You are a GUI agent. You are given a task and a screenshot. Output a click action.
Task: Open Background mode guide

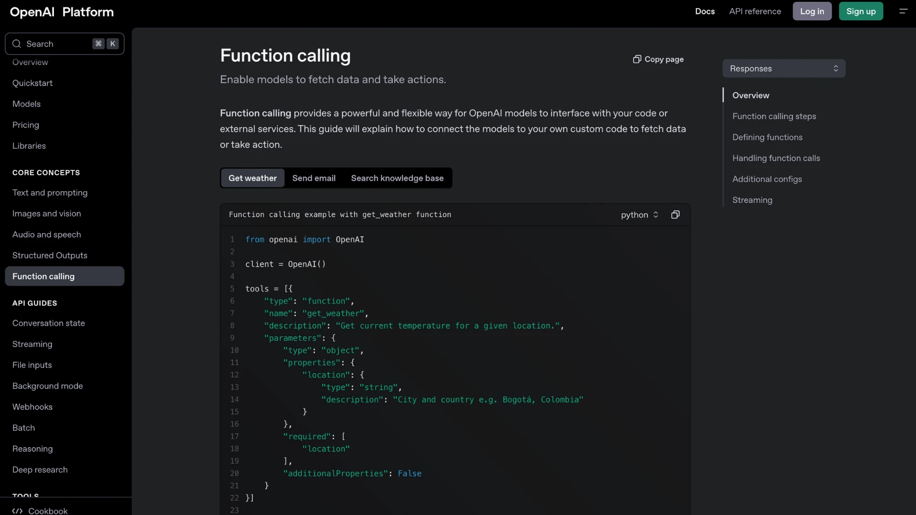click(x=47, y=386)
